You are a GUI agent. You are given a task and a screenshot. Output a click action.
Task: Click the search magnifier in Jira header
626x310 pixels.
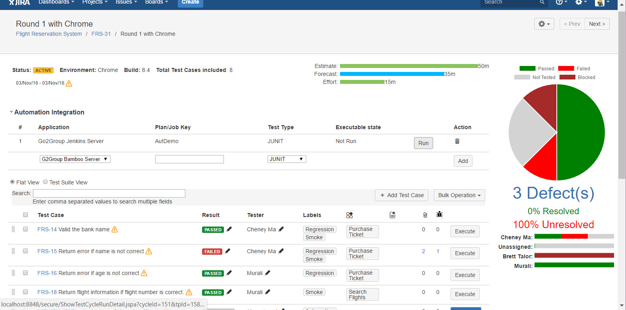542,2
